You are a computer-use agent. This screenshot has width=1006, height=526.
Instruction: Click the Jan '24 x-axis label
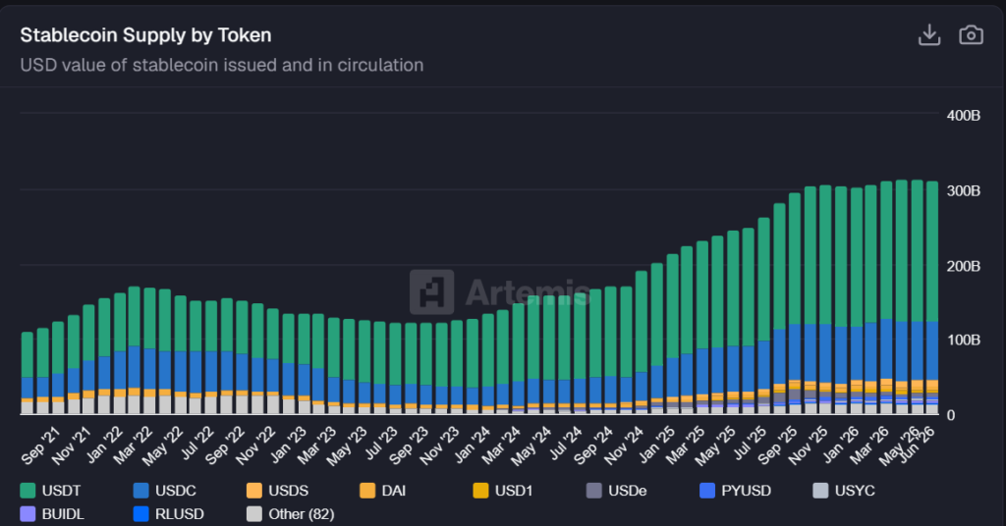pos(475,444)
